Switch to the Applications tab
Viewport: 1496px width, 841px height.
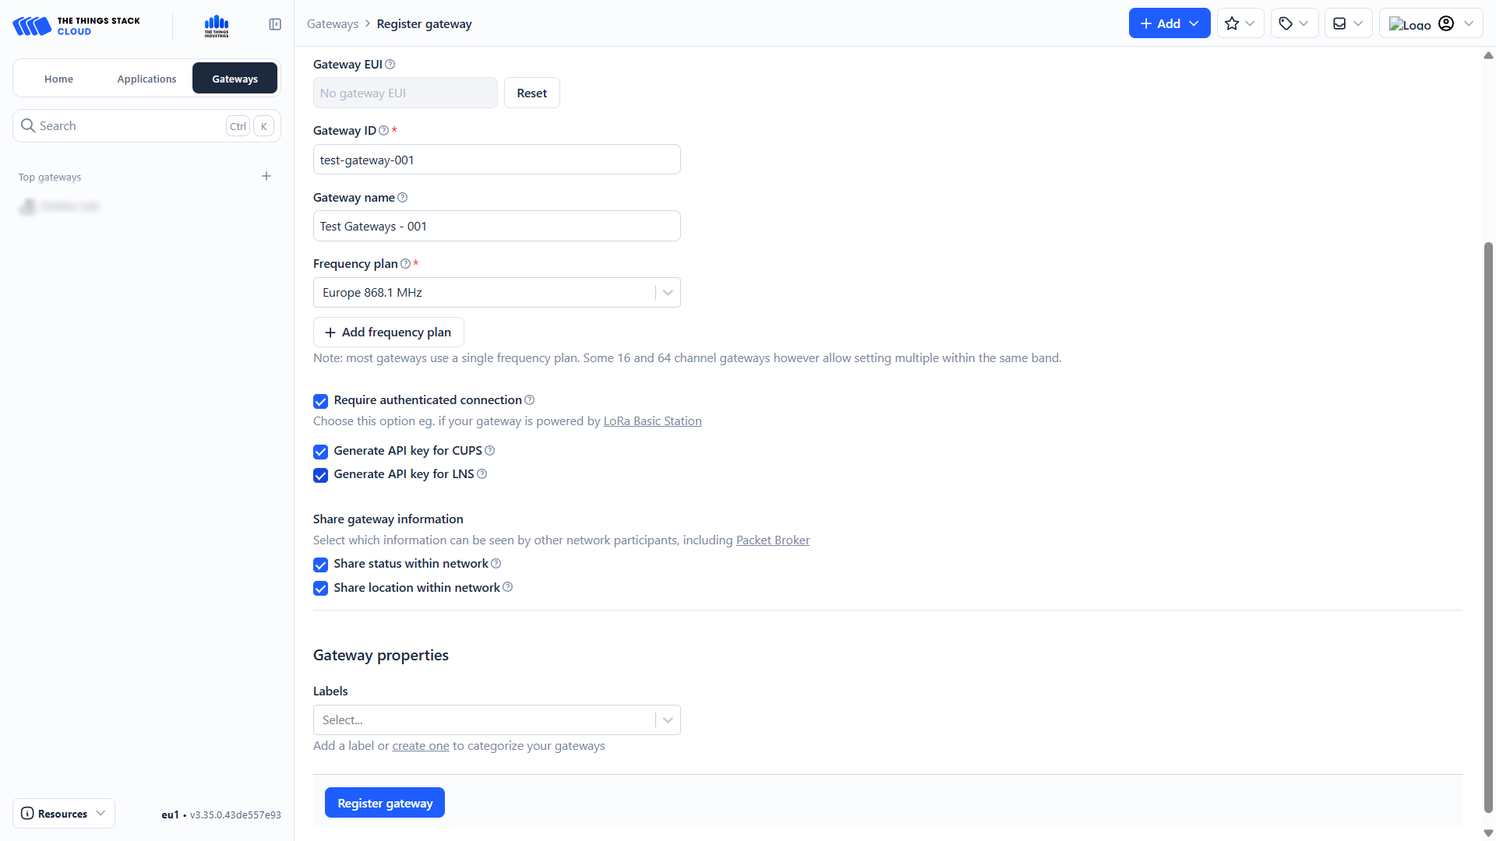tap(146, 79)
